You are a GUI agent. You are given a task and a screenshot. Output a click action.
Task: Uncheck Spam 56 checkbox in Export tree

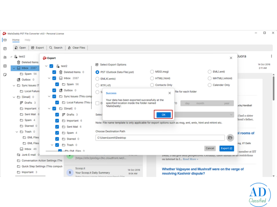[x=57, y=84]
